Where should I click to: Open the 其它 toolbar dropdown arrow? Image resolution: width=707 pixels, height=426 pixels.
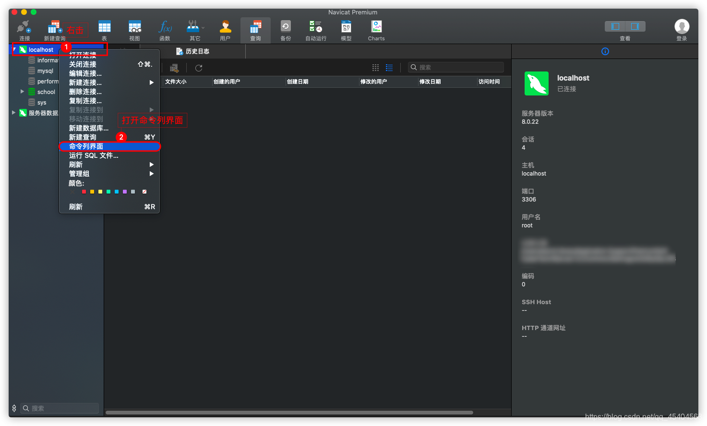203,27
